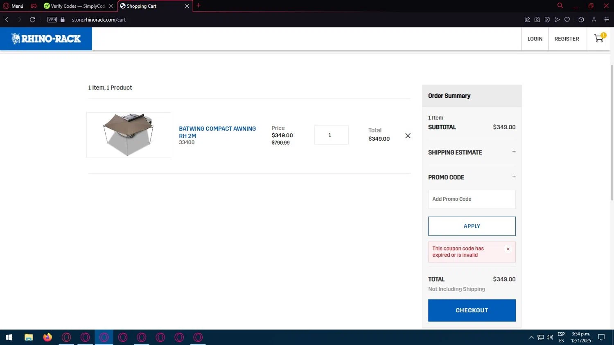Image resolution: width=614 pixels, height=345 pixels.
Task: Open the Register page
Action: (x=567, y=39)
